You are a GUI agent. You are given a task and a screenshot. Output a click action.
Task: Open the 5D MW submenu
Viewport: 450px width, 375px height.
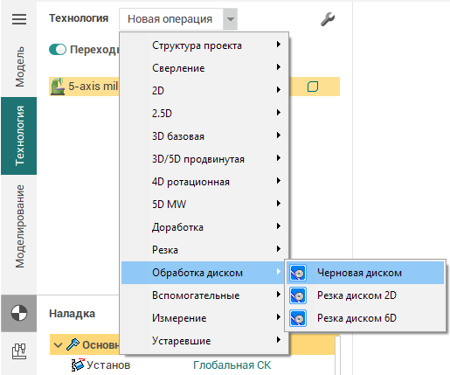(x=205, y=205)
